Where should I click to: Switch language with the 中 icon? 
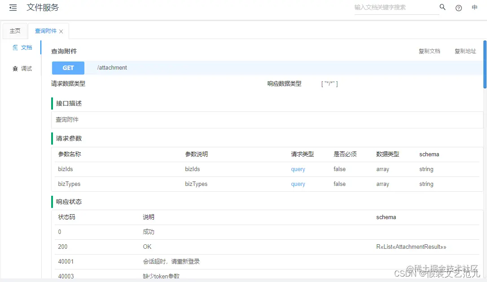474,8
